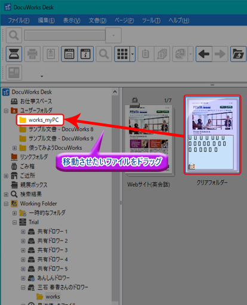Expand the 使ってみようDocuWorks folder

(x=14, y=148)
